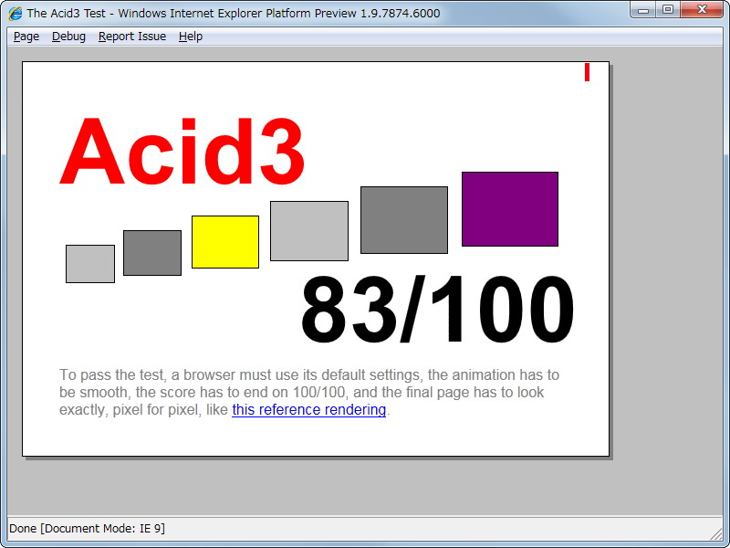This screenshot has width=730, height=548.
Task: Click the largest dark gray rectangle
Action: click(x=403, y=219)
